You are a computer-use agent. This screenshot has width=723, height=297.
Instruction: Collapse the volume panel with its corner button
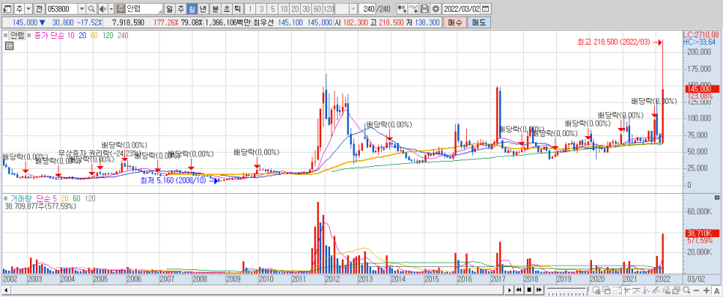click(x=717, y=198)
